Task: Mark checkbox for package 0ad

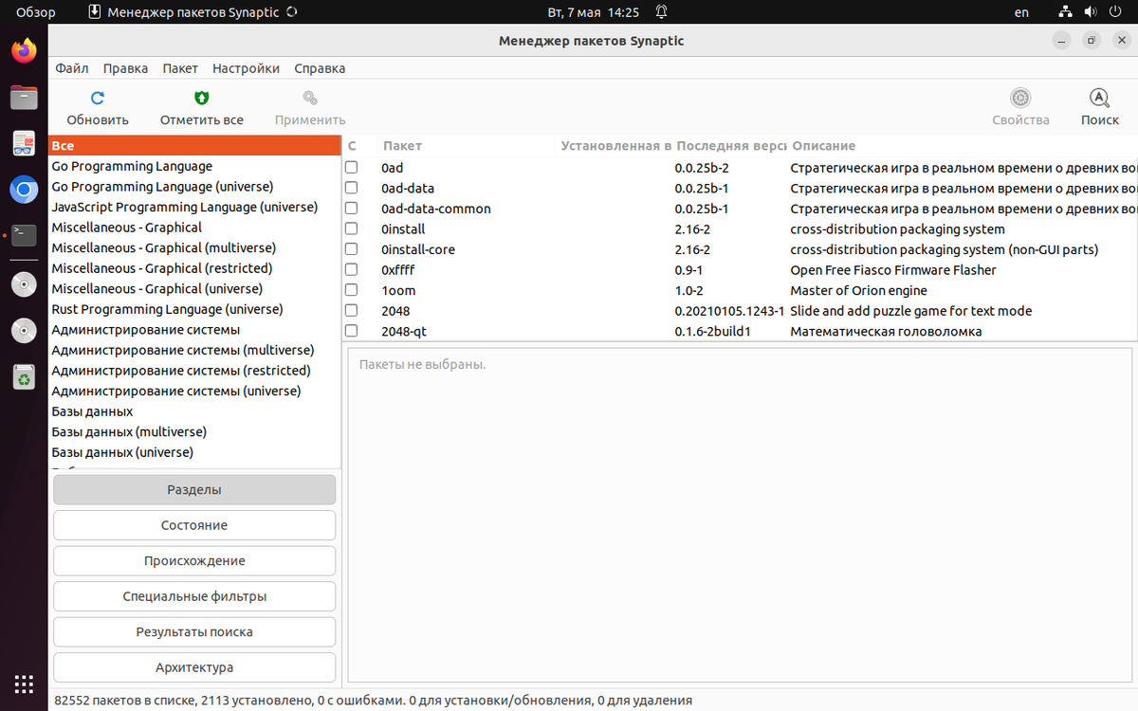Action: [352, 167]
